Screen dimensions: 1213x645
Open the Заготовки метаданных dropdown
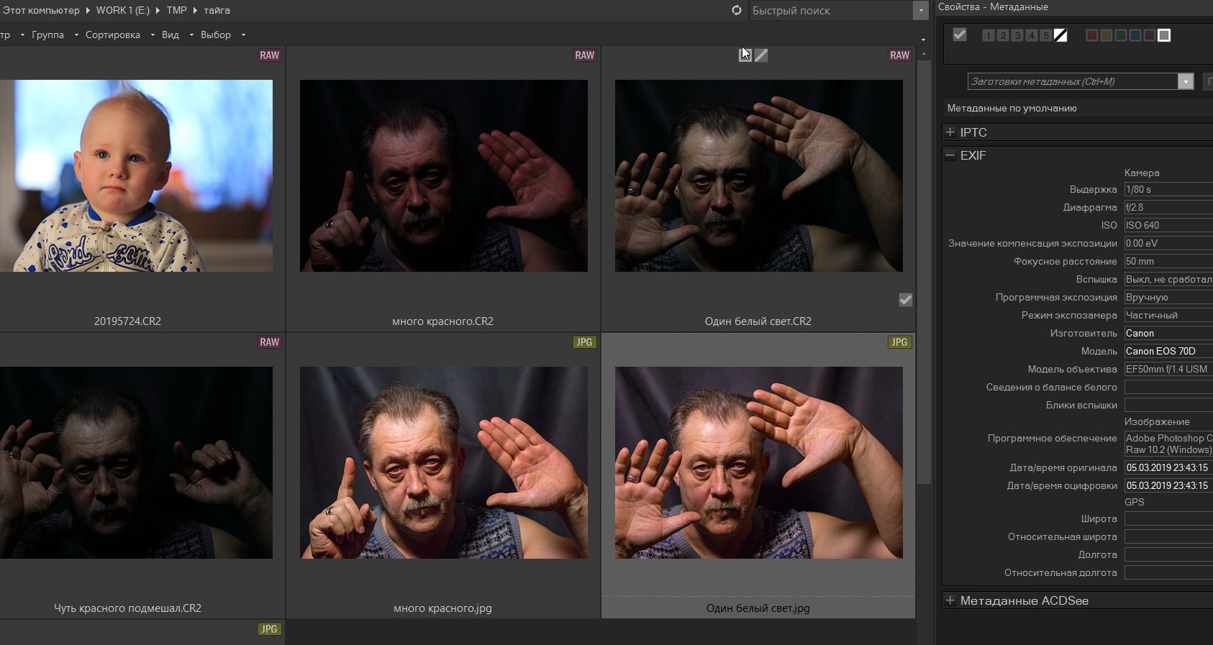tap(1186, 81)
